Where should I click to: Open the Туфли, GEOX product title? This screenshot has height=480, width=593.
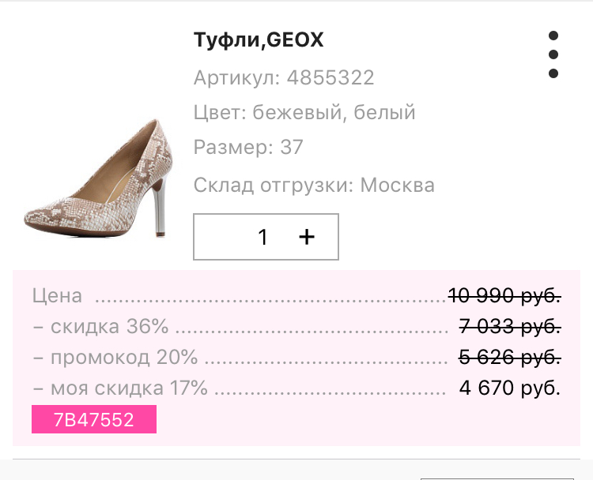tap(259, 40)
